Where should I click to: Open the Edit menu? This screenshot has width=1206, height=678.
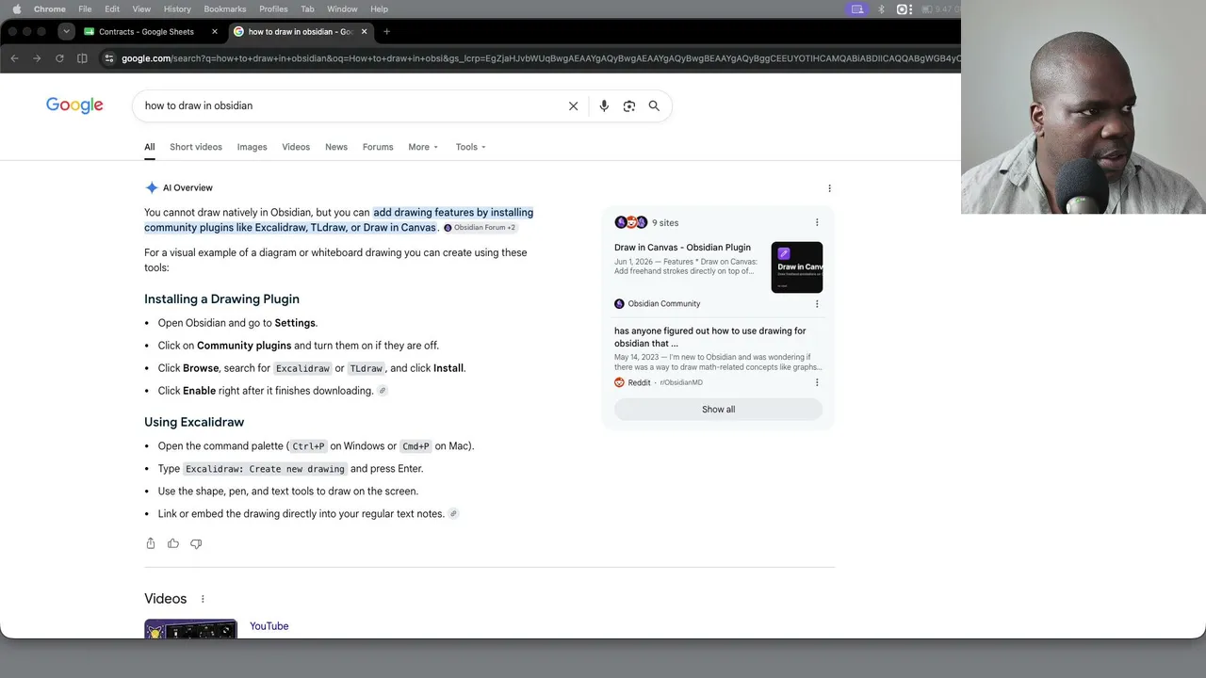pos(112,9)
